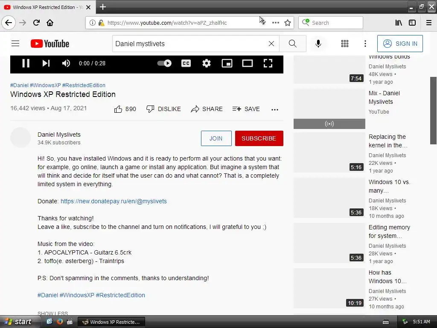437x328 pixels.
Task: Like the video thumbs up icon
Action: click(118, 109)
